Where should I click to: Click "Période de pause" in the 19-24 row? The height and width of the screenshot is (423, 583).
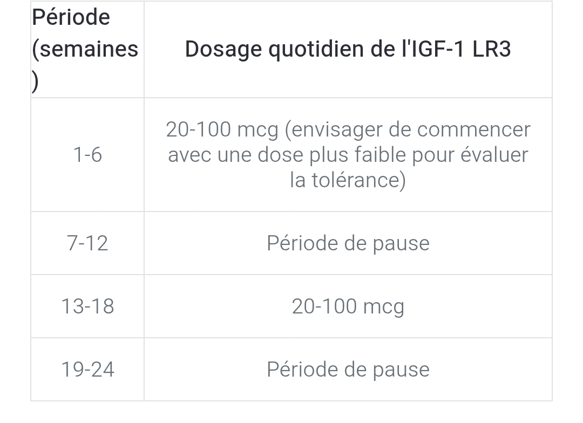click(348, 370)
